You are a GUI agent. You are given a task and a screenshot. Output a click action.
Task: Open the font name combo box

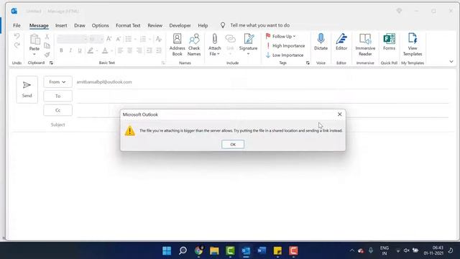[72, 39]
